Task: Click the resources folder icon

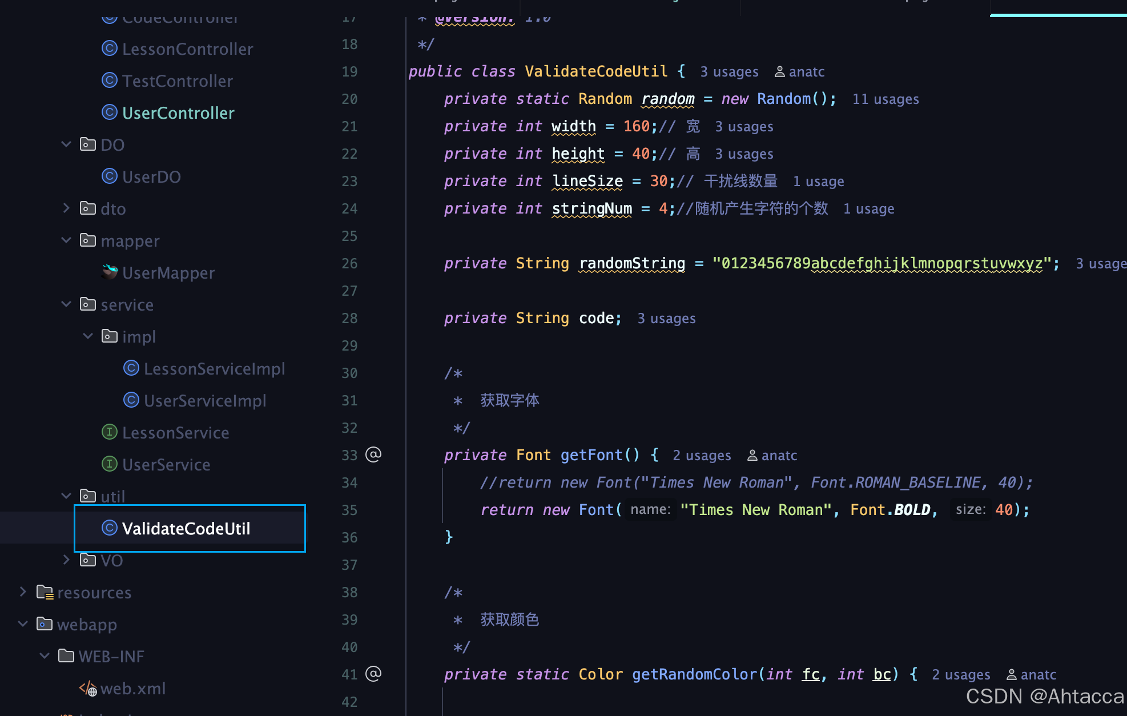Action: (45, 592)
